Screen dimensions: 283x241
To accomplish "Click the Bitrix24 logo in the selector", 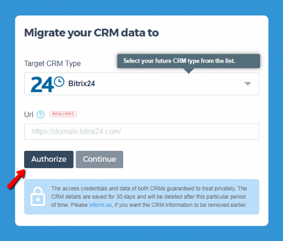I will point(47,84).
